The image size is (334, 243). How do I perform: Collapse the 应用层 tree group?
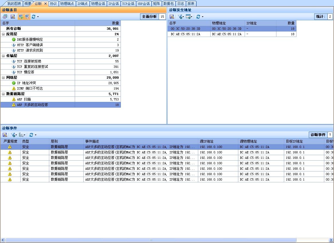[x=3, y=34]
